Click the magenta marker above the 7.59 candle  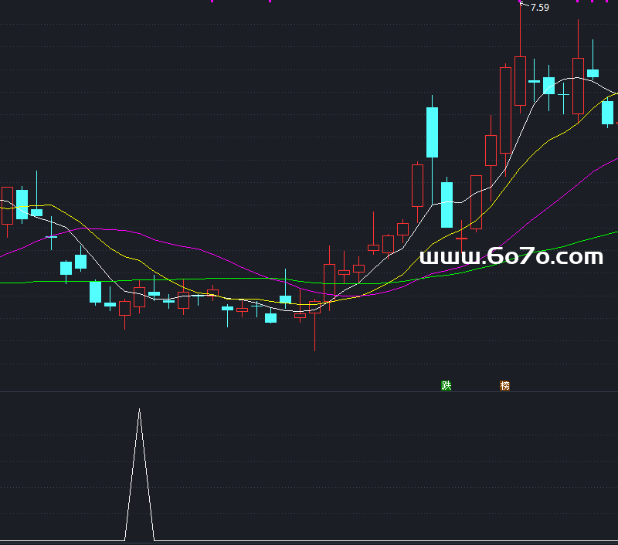[520, 2]
